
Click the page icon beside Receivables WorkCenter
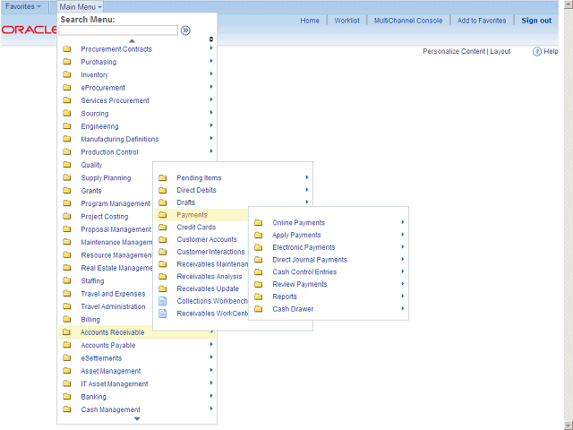[x=163, y=314]
